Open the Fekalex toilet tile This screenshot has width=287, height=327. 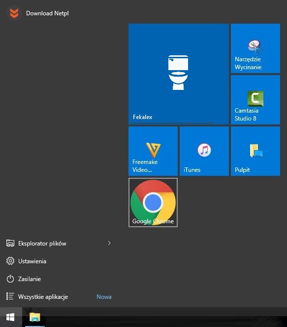tap(179, 74)
